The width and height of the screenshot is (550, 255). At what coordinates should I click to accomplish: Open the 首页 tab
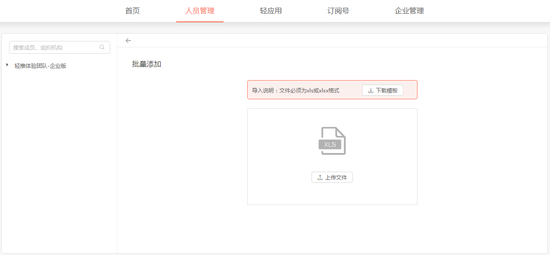pyautogui.click(x=132, y=11)
